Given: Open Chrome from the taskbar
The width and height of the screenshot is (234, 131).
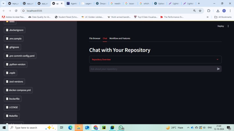Looking at the screenshot, I should point(96,128).
